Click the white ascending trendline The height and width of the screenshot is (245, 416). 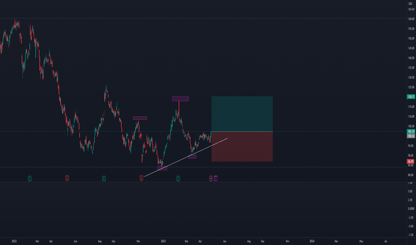(x=186, y=157)
